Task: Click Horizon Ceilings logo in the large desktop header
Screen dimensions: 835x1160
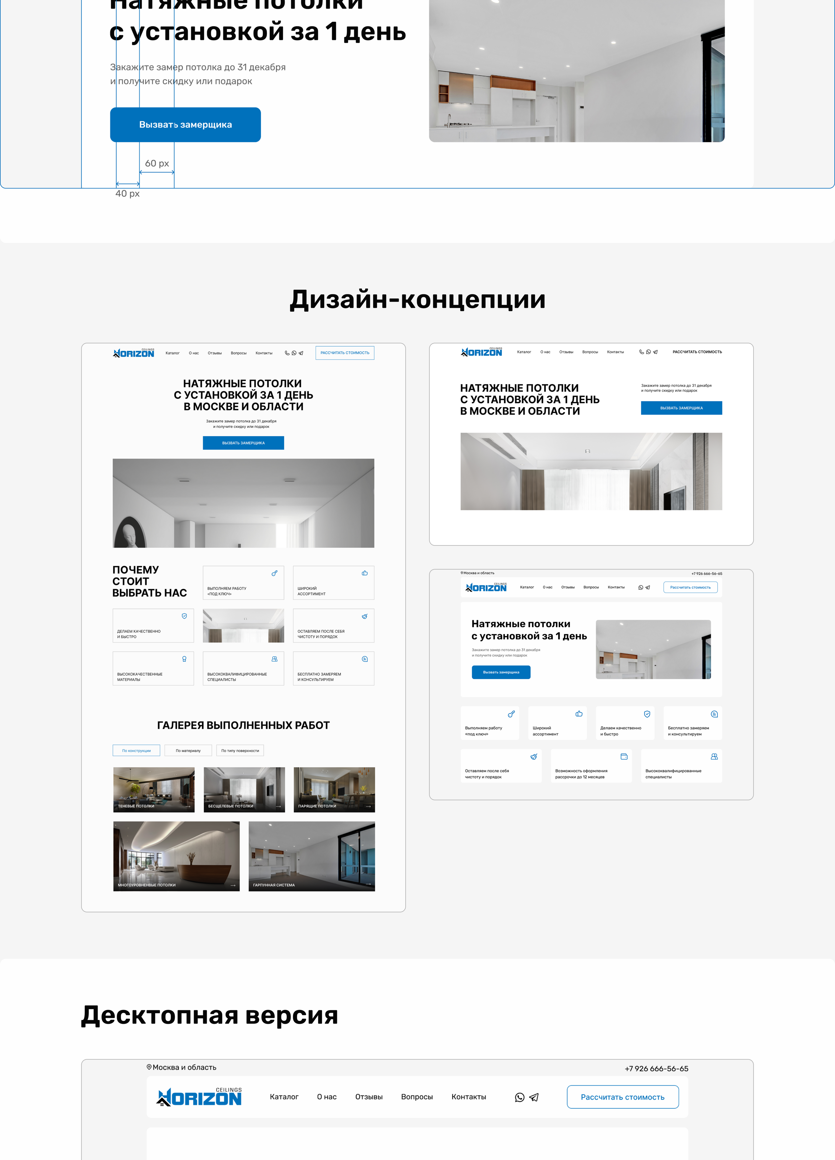Action: 199,1097
